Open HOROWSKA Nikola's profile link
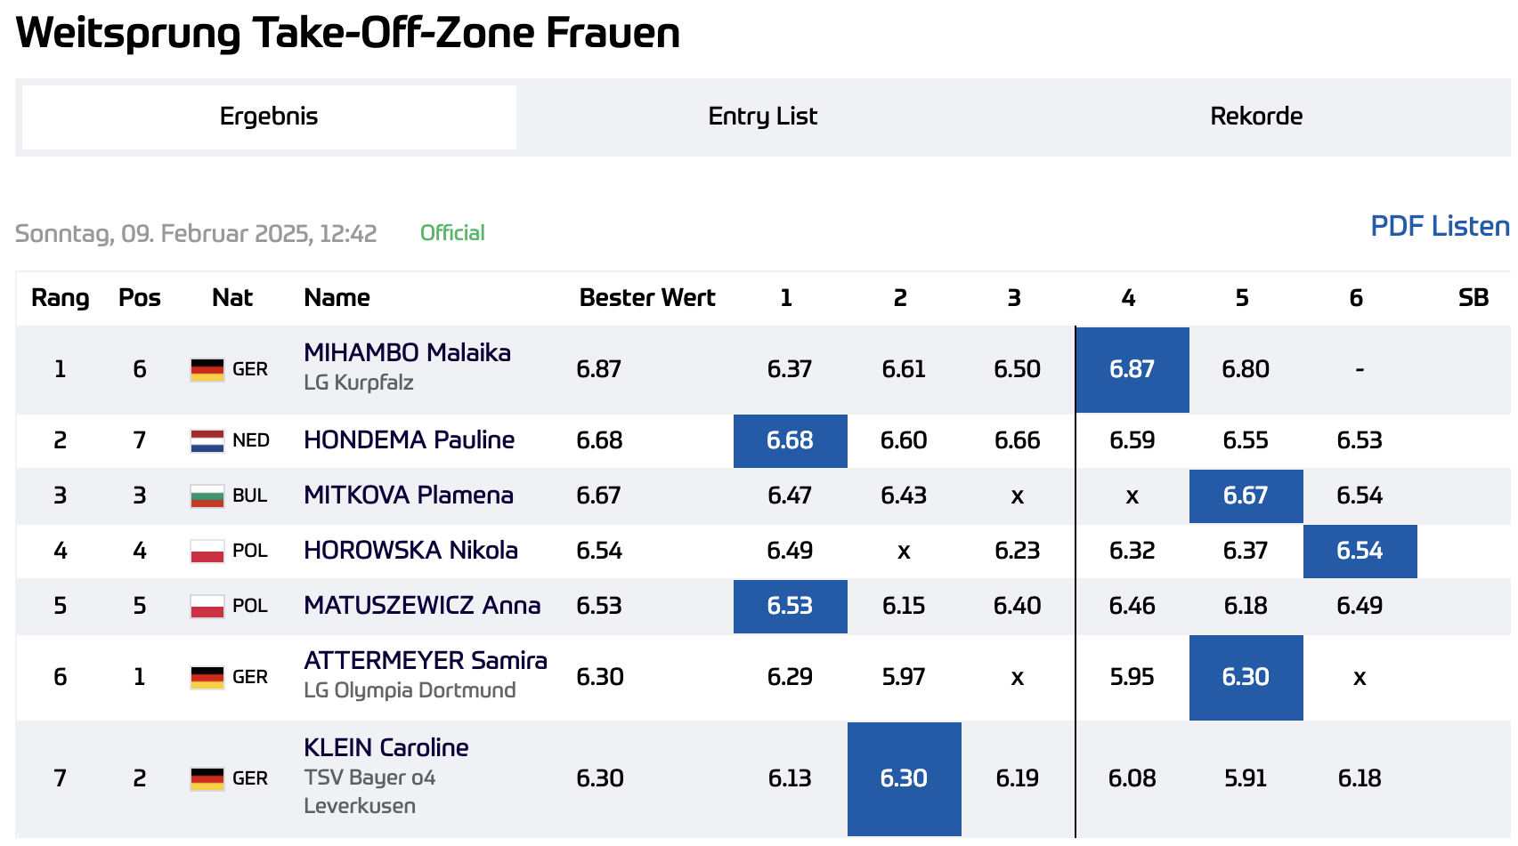Image resolution: width=1518 pixels, height=846 pixels. click(410, 550)
